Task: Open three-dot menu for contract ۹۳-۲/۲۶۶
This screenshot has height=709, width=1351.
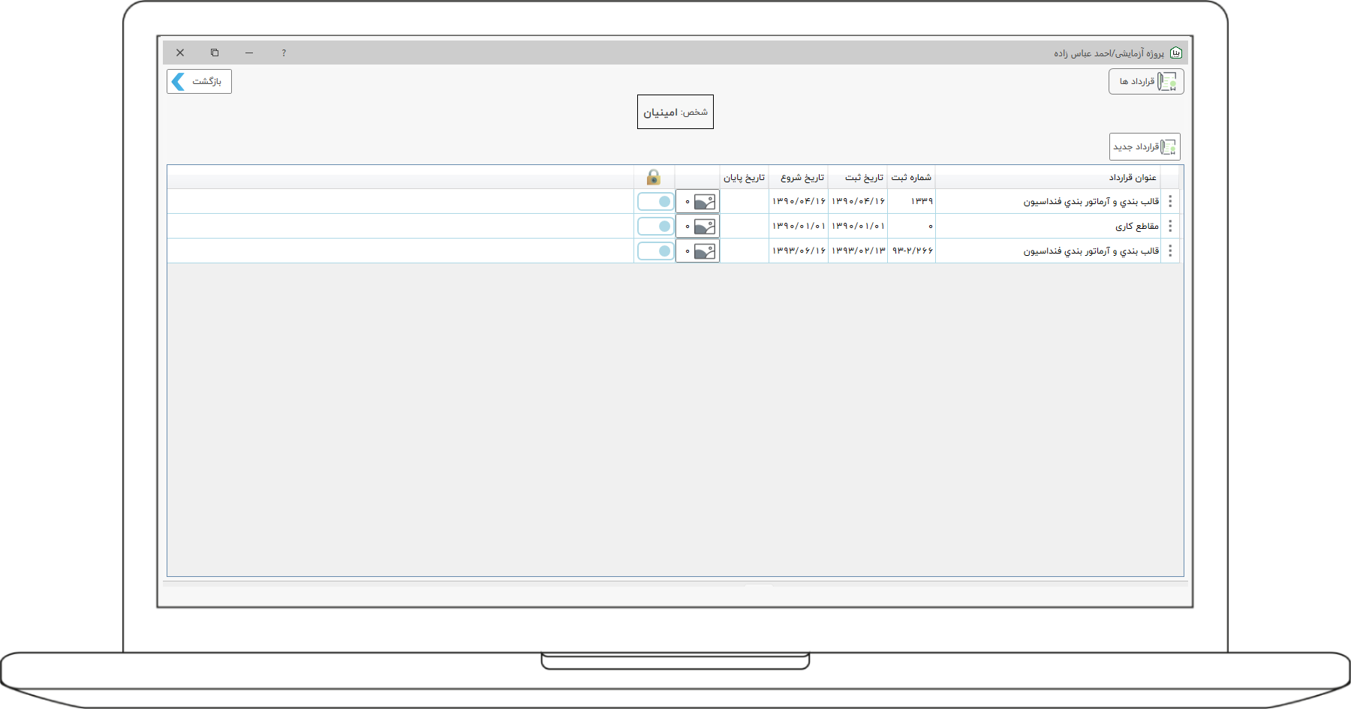Action: pos(1170,251)
